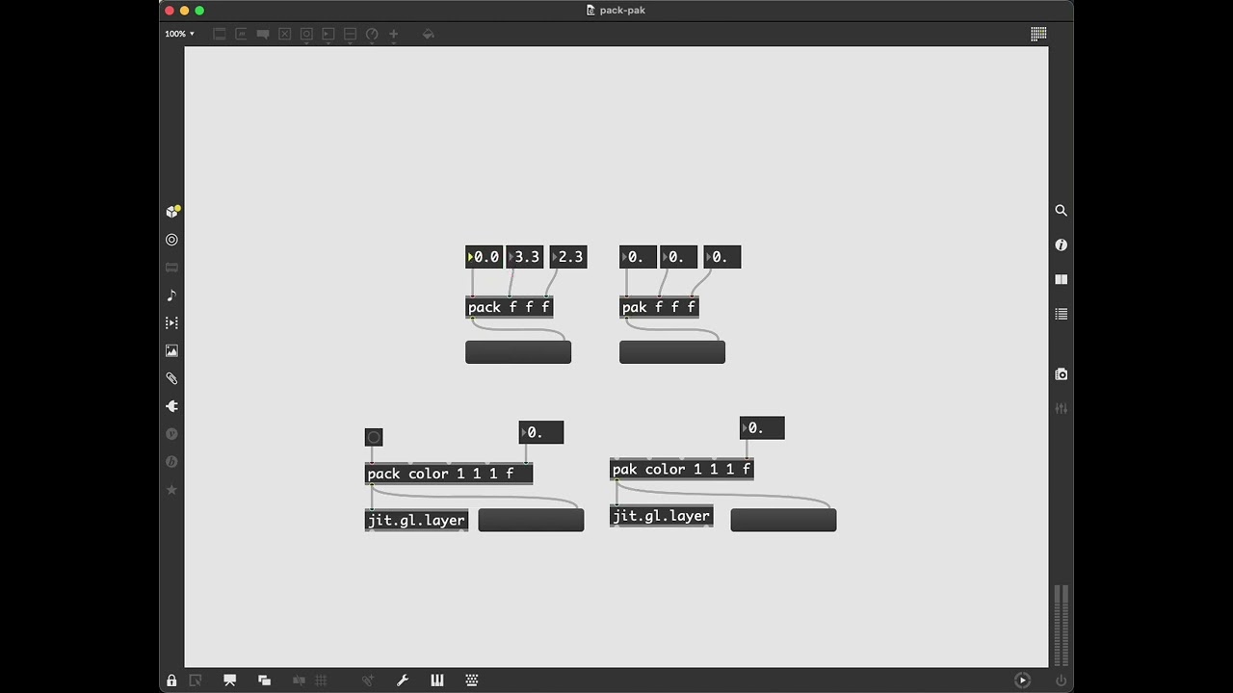Click the play transport icon at bottom right
Image resolution: width=1233 pixels, height=693 pixels.
click(1023, 680)
